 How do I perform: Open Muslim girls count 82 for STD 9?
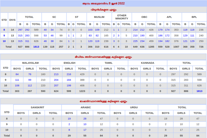click(x=97, y=35)
